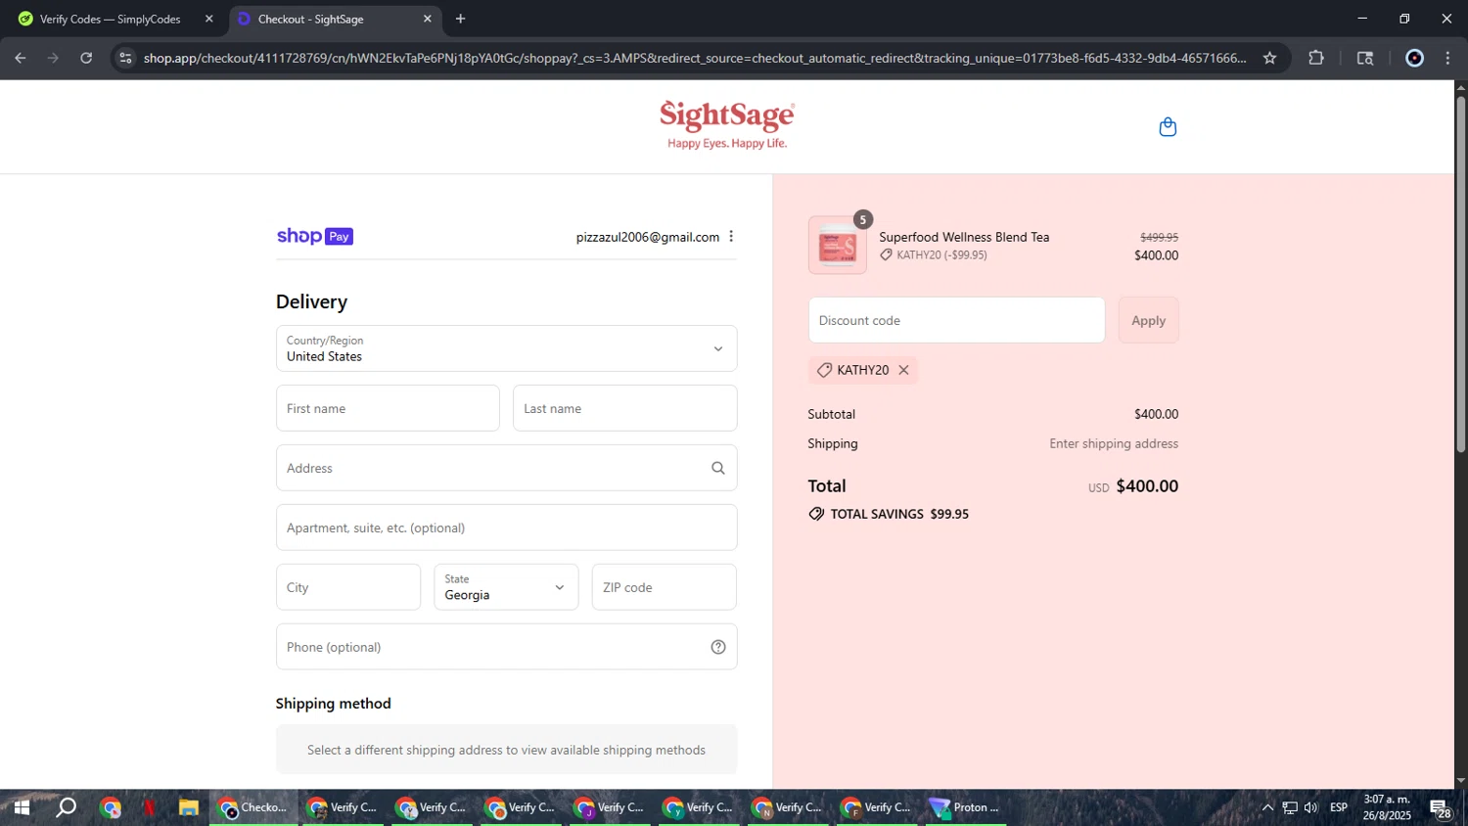The width and height of the screenshot is (1468, 826).
Task: Open the Chrome profile avatar
Action: [1414, 58]
